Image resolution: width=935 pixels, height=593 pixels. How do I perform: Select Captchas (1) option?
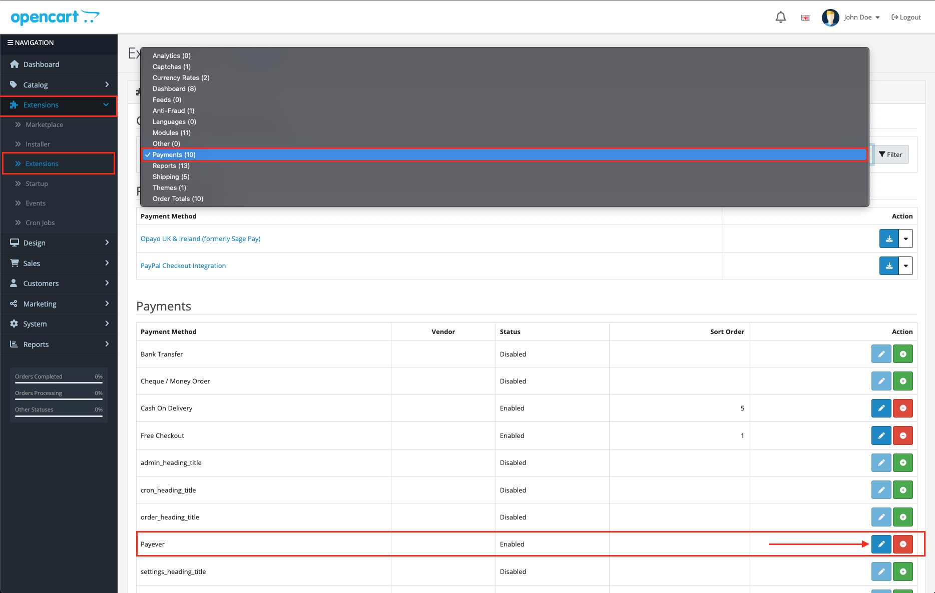505,66
